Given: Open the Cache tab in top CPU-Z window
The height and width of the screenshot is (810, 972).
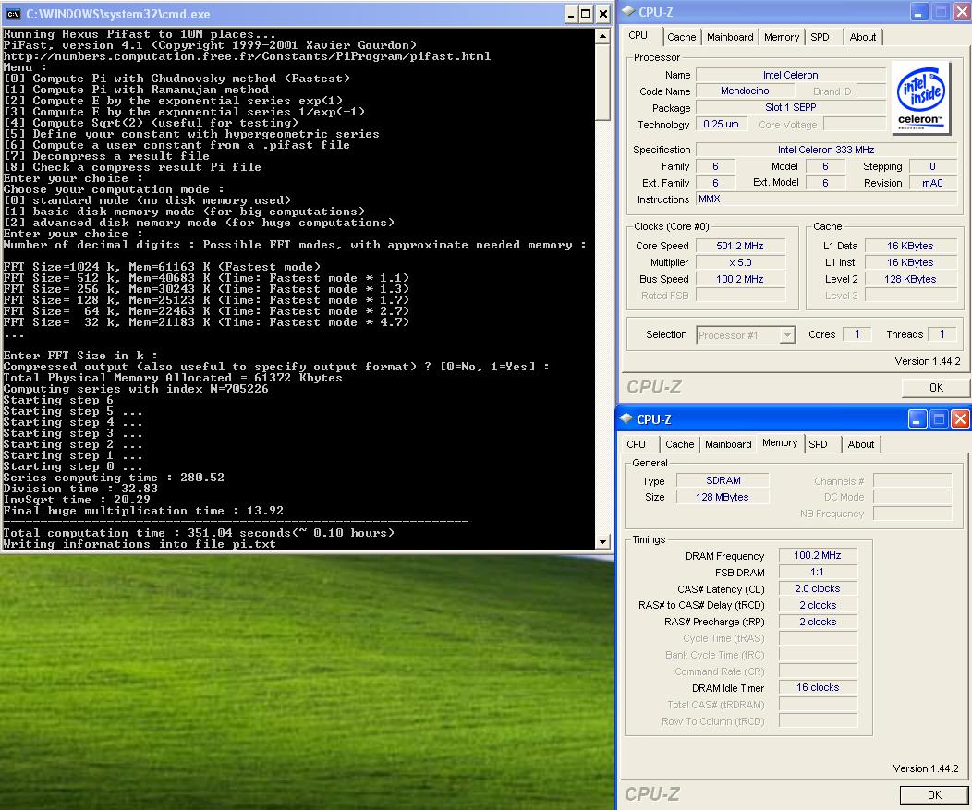Looking at the screenshot, I should (x=681, y=37).
